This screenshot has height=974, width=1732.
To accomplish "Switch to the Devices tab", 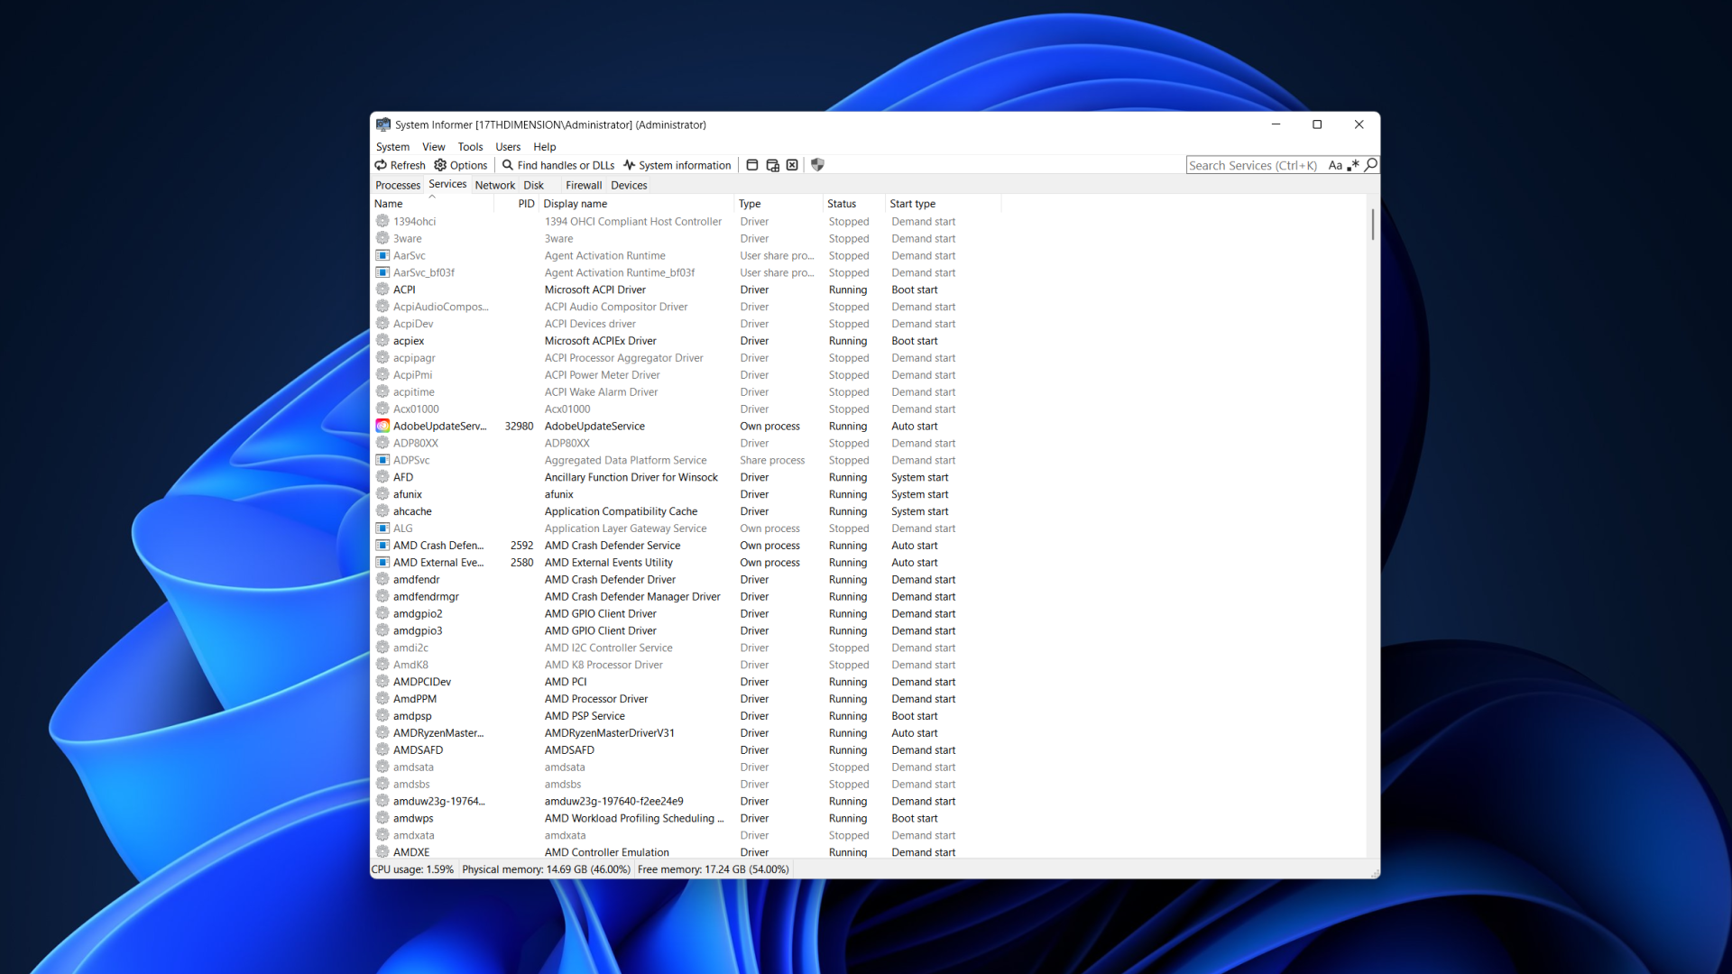I will (x=629, y=186).
